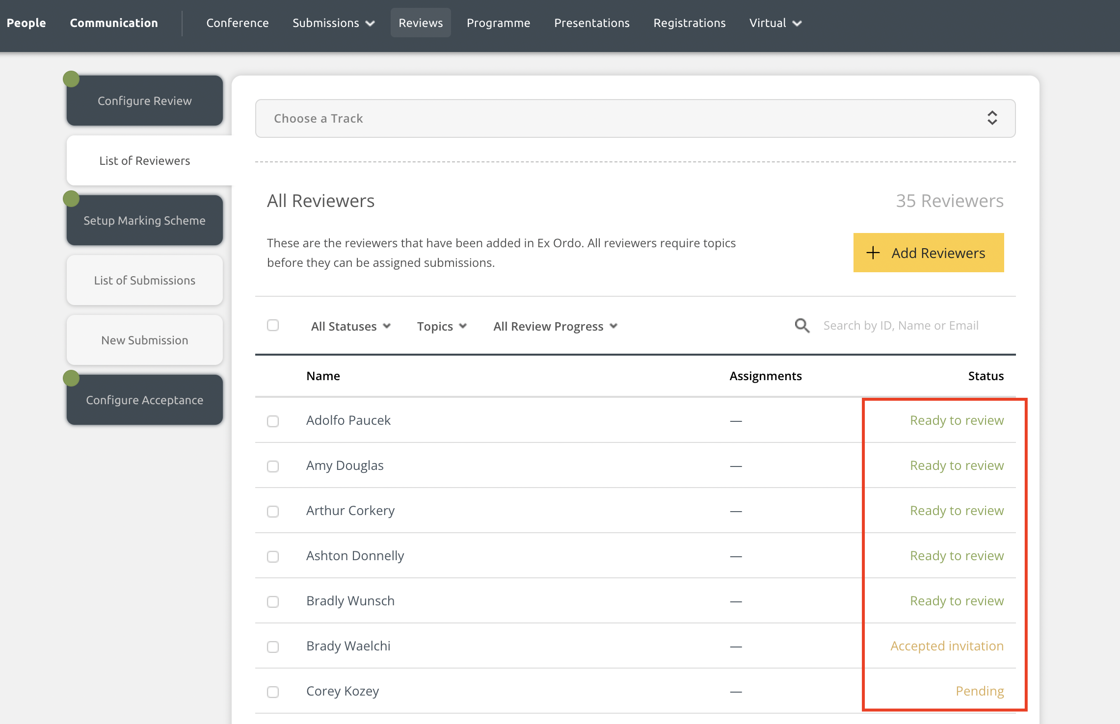Open the Programme menu item
This screenshot has width=1120, height=724.
tap(498, 23)
